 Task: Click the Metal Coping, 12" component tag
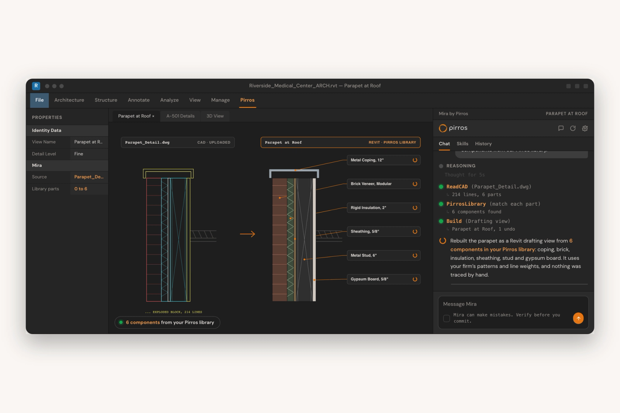pos(384,160)
